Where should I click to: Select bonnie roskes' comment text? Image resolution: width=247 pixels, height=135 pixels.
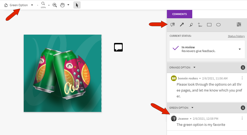tap(209, 90)
